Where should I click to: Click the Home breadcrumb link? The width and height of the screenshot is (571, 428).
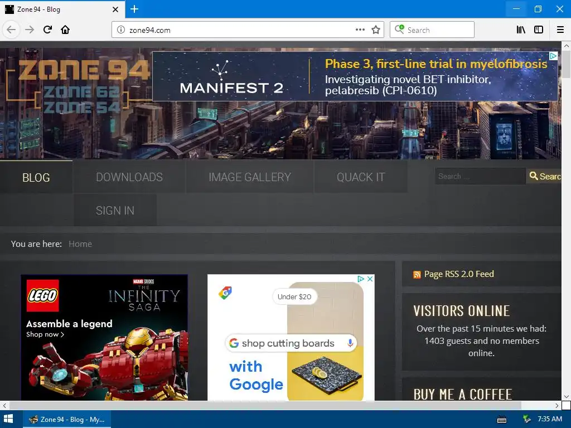tap(80, 244)
